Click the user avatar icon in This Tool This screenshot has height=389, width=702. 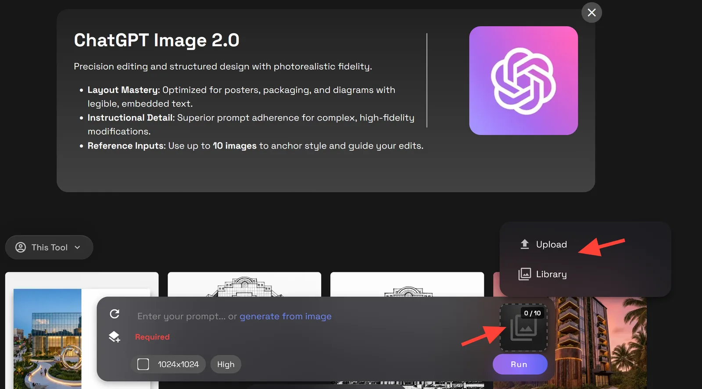click(x=21, y=247)
